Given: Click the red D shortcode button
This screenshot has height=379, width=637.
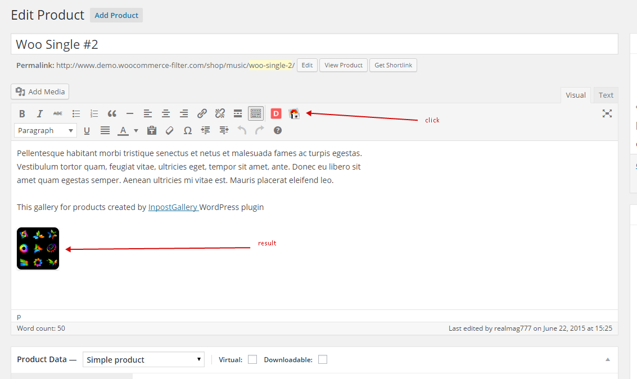Looking at the screenshot, I should click(276, 113).
